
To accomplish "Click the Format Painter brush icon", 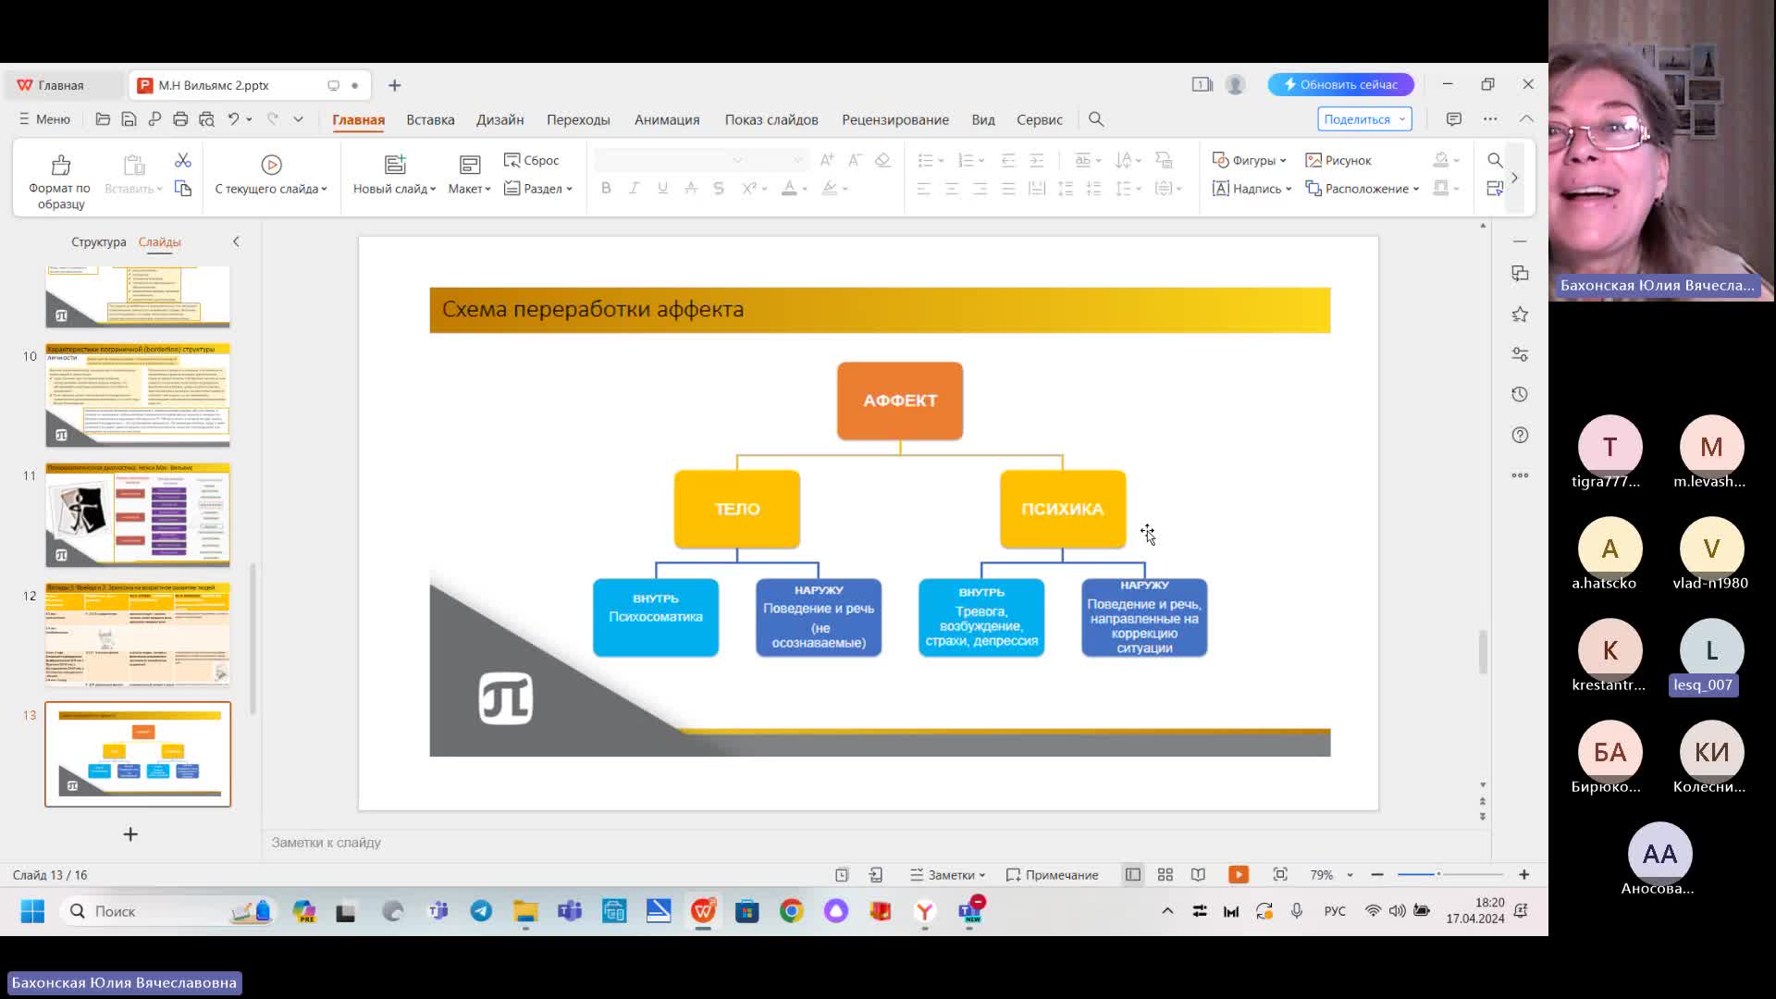I will 61,165.
